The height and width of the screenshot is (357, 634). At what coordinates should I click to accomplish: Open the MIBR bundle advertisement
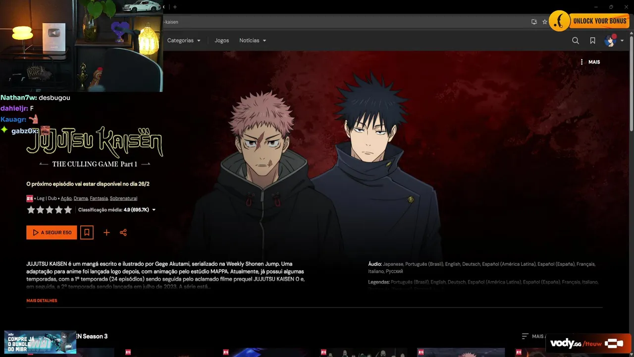click(x=40, y=342)
